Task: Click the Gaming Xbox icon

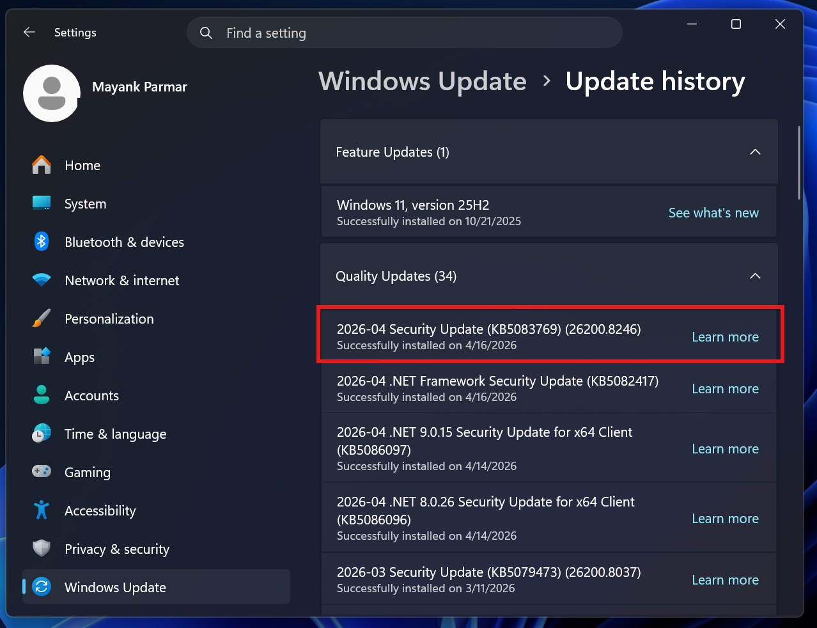Action: pos(41,472)
